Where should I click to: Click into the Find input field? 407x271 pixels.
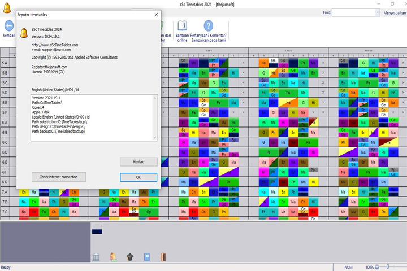[353, 12]
